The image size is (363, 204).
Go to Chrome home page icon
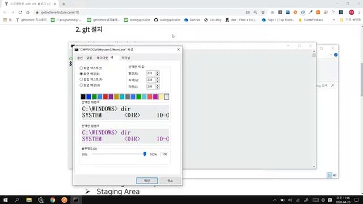(28, 12)
